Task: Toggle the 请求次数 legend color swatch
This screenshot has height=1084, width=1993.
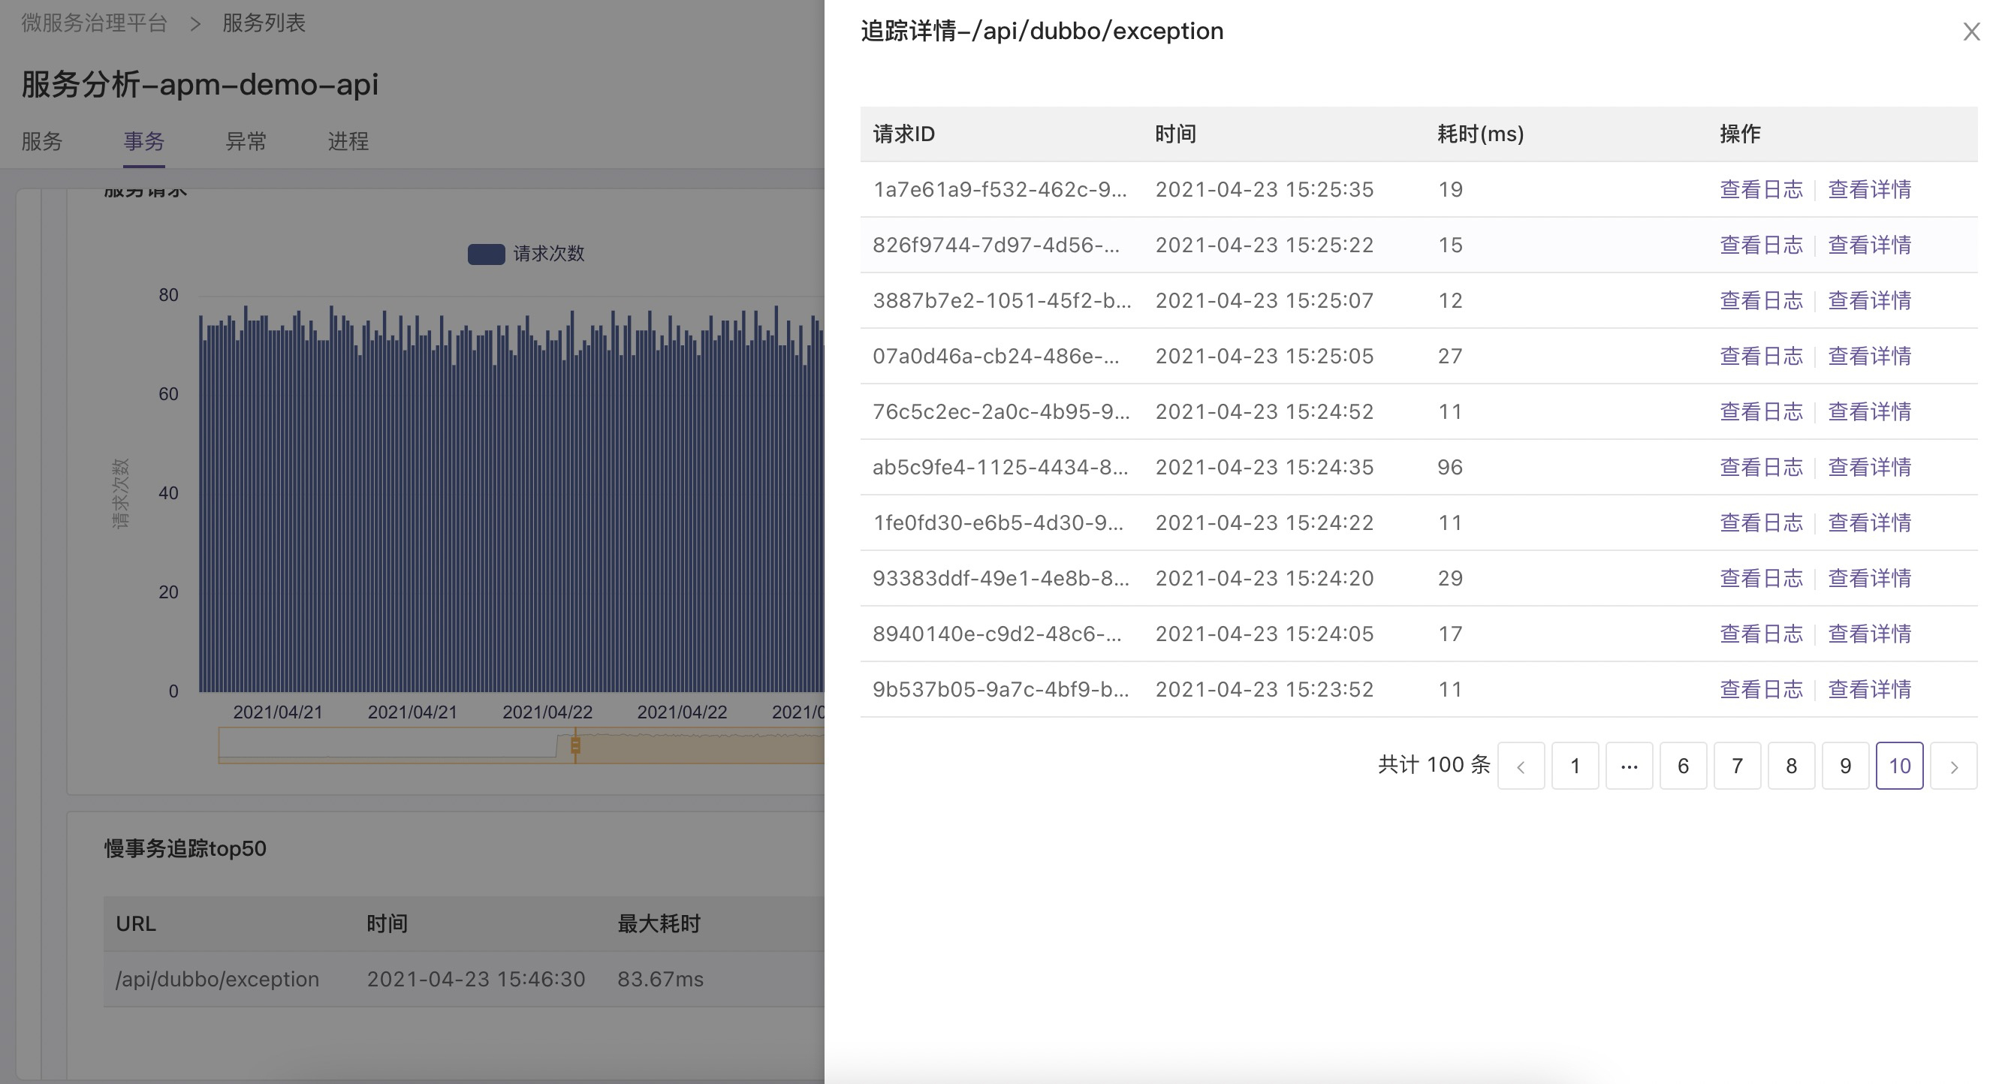Action: [x=486, y=254]
